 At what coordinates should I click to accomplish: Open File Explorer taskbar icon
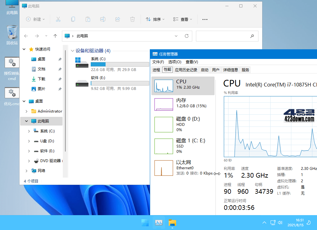coord(172,223)
